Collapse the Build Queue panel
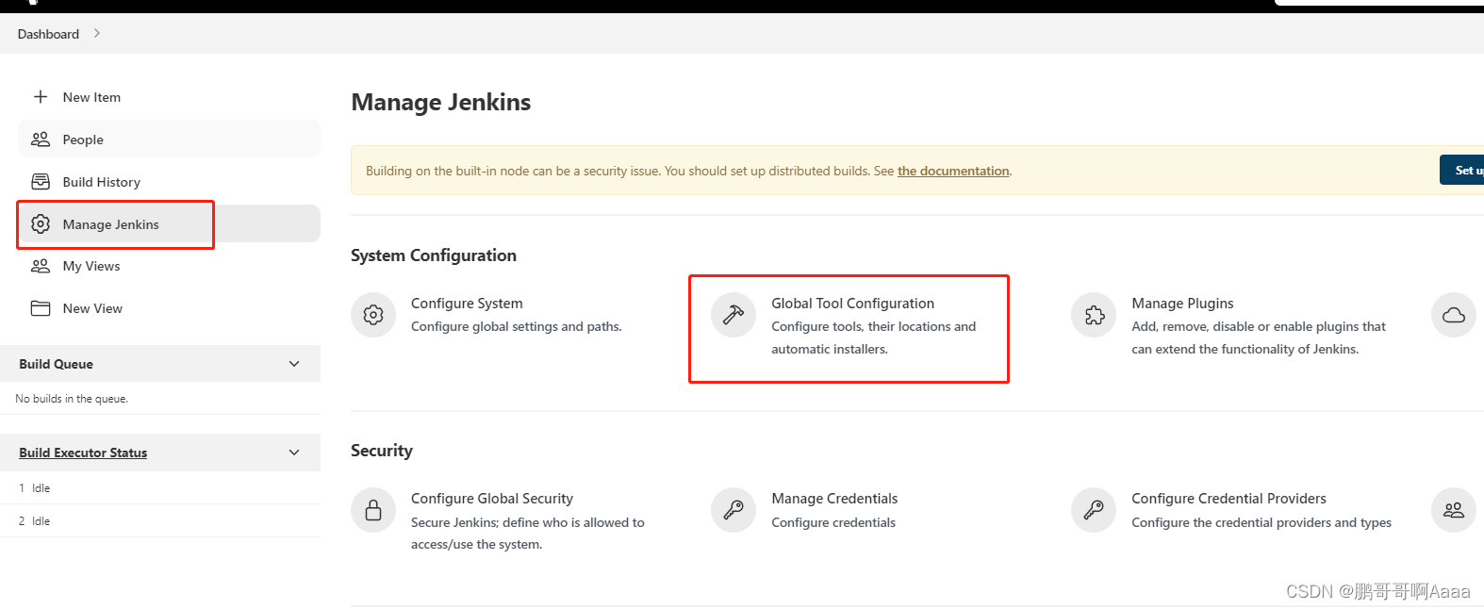 [x=294, y=364]
